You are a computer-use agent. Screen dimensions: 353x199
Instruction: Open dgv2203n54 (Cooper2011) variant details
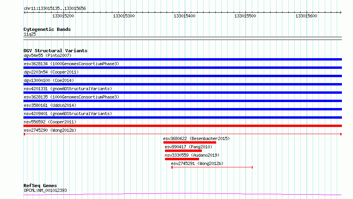point(51,72)
